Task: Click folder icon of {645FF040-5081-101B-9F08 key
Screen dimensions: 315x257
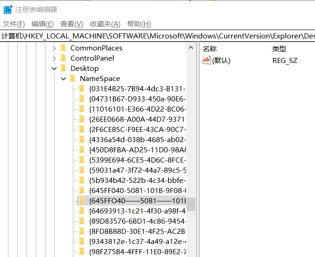Action: [x=82, y=191]
